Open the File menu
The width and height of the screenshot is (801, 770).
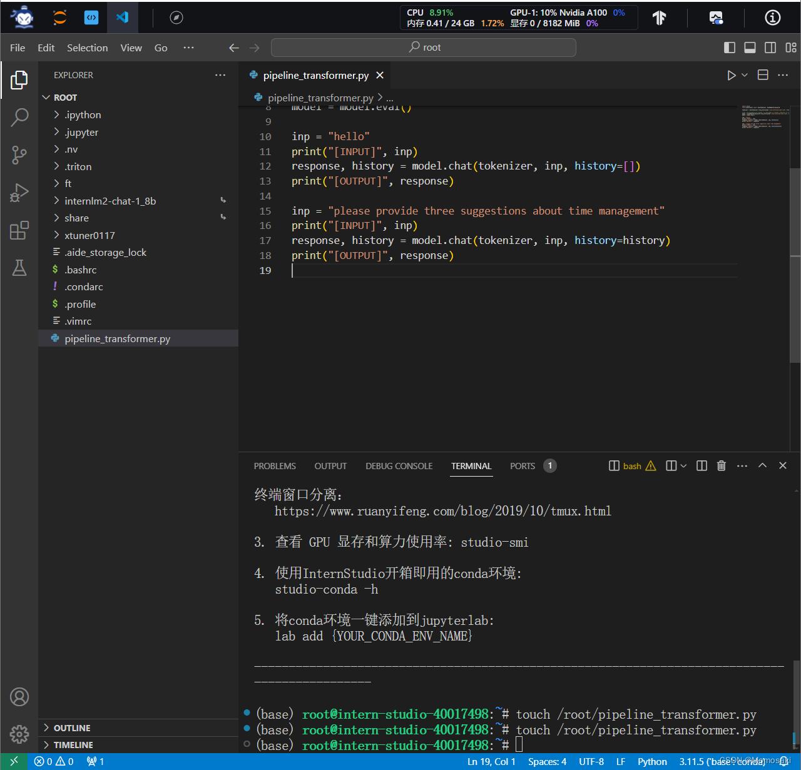tap(18, 48)
